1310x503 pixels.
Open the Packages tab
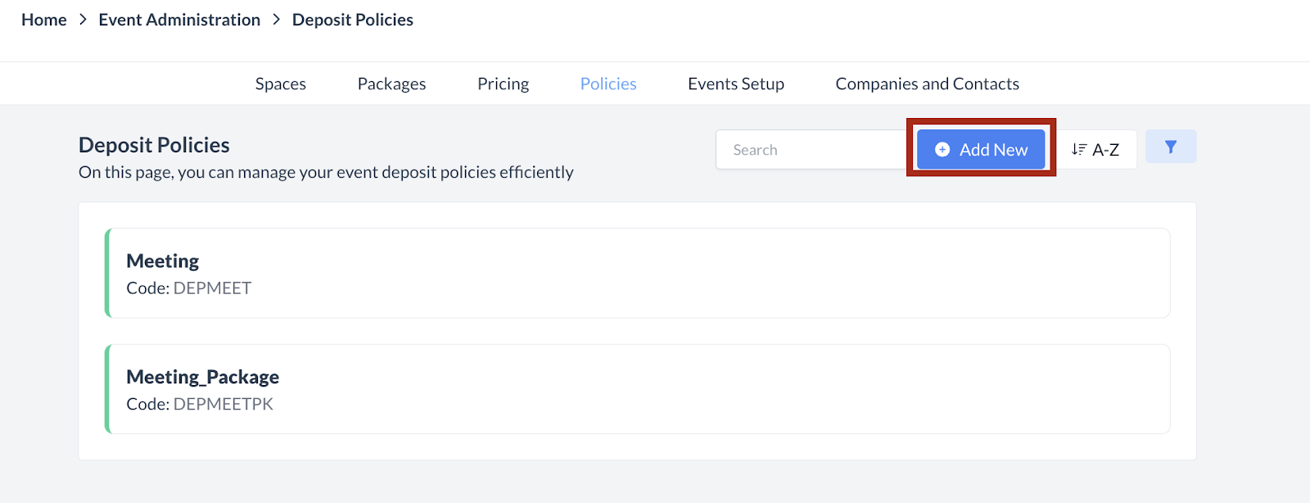[x=391, y=84]
